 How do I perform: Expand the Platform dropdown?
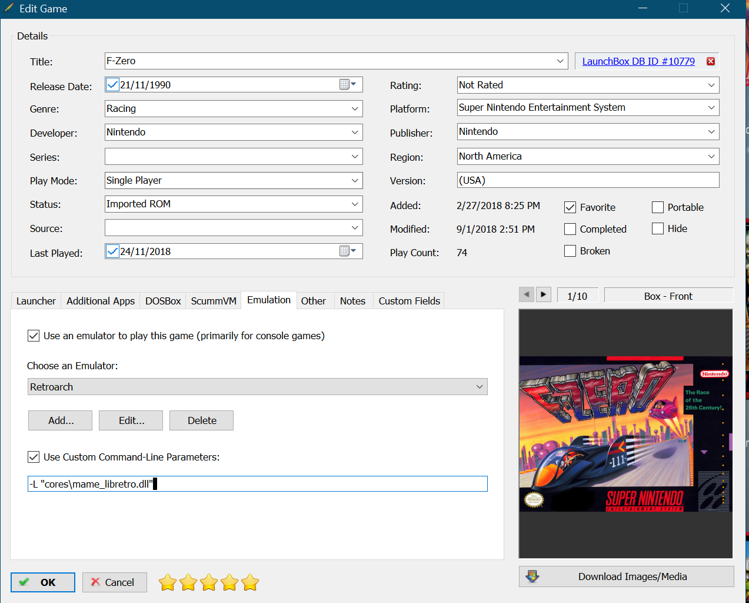711,108
